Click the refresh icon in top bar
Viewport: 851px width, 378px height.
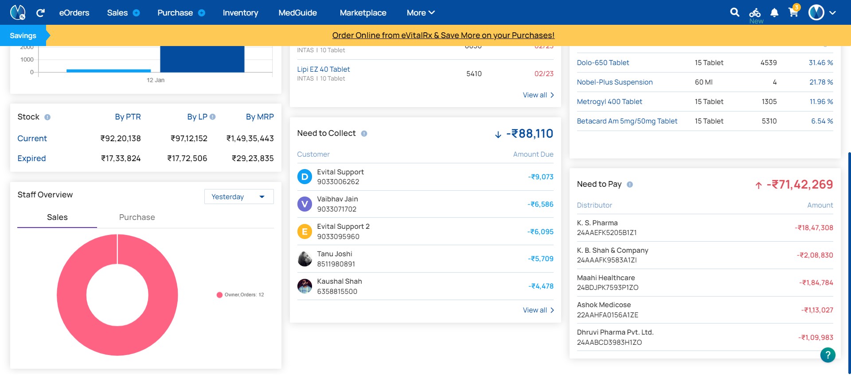(x=40, y=13)
